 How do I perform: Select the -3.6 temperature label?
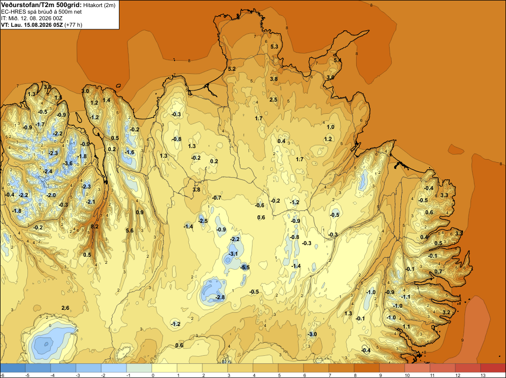[x=68, y=163]
